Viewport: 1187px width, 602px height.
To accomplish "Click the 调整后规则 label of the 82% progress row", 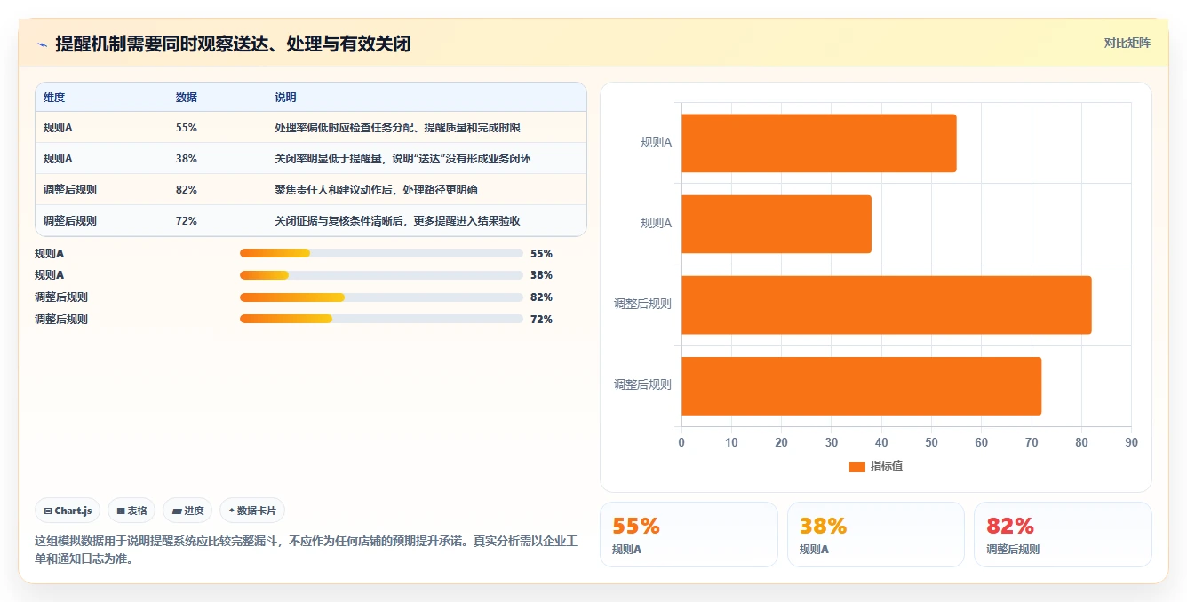I will pyautogui.click(x=61, y=297).
